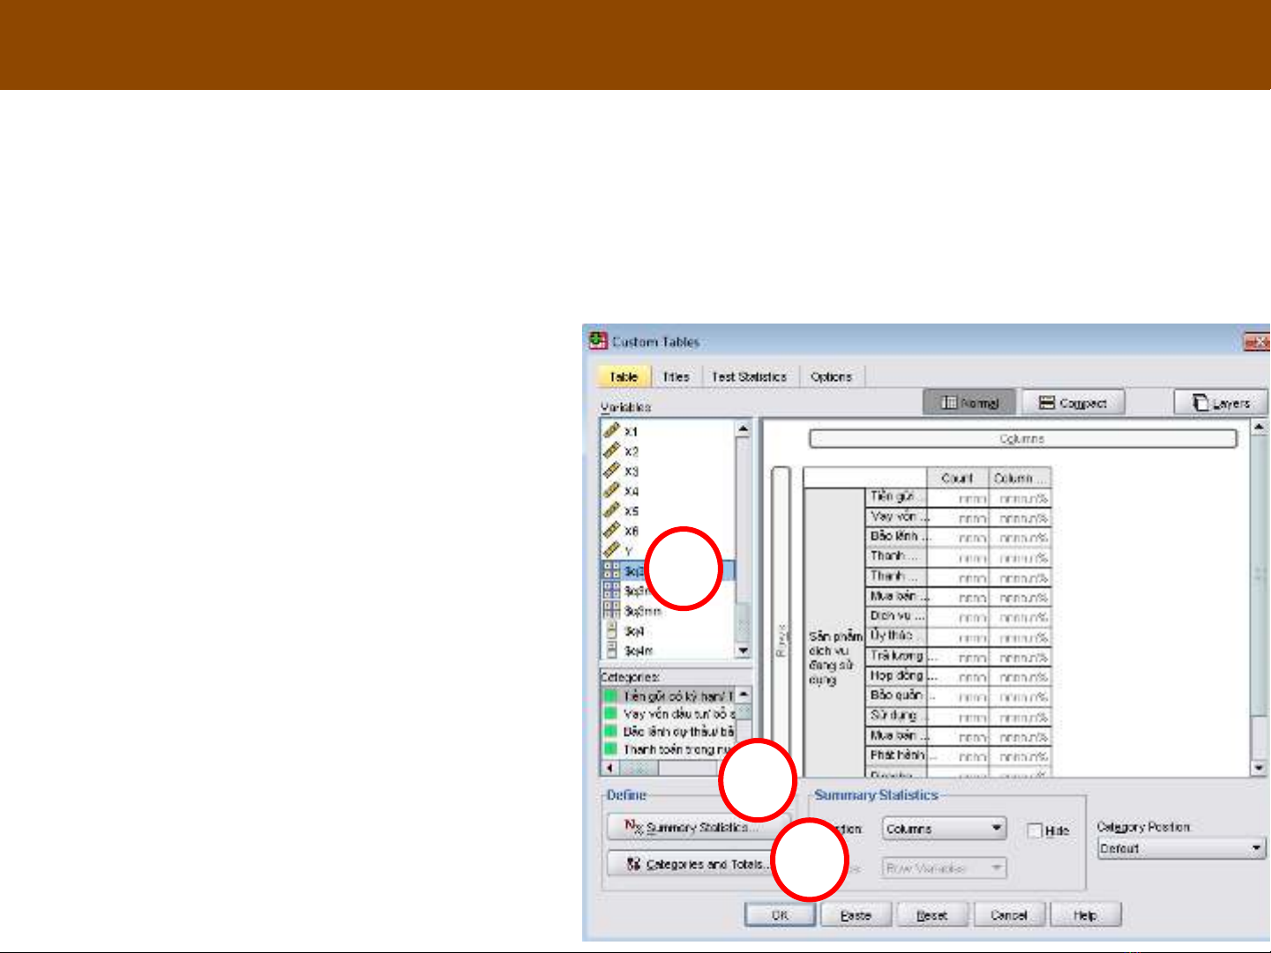Select the X1 scale variable ruler icon
The width and height of the screenshot is (1271, 953).
[611, 430]
